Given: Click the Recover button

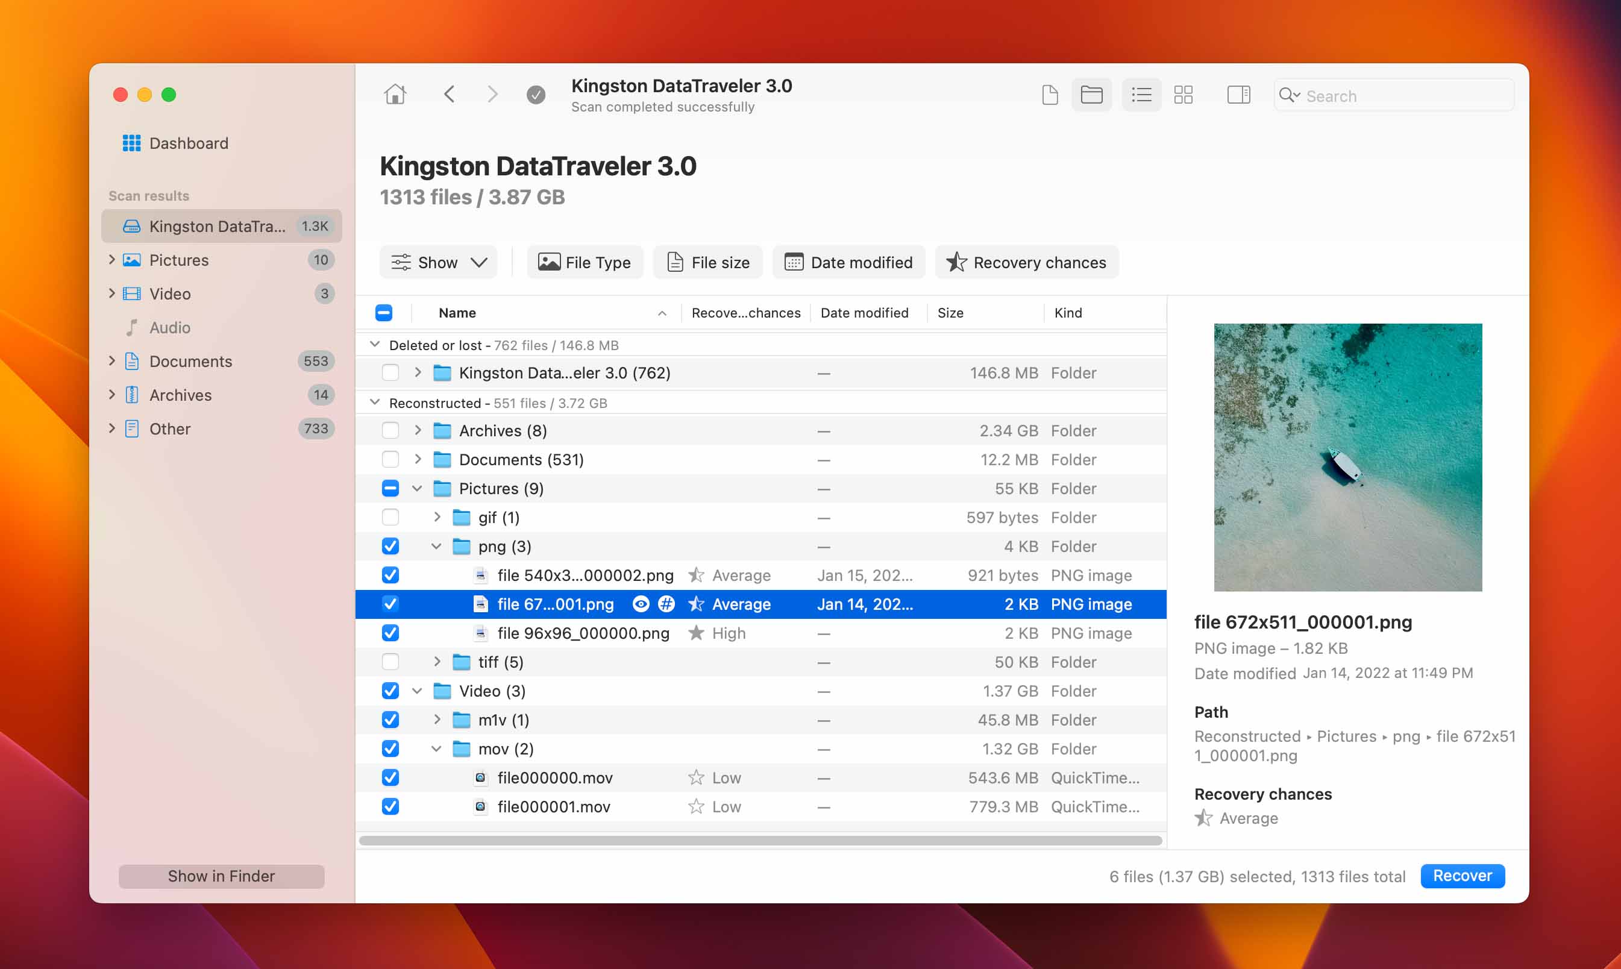Looking at the screenshot, I should [1463, 876].
